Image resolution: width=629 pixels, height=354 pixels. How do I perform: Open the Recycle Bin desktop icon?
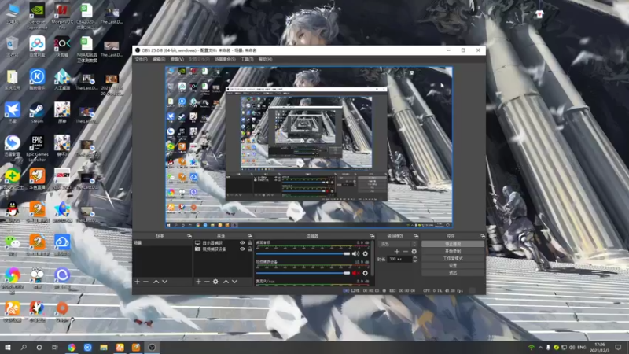click(13, 47)
